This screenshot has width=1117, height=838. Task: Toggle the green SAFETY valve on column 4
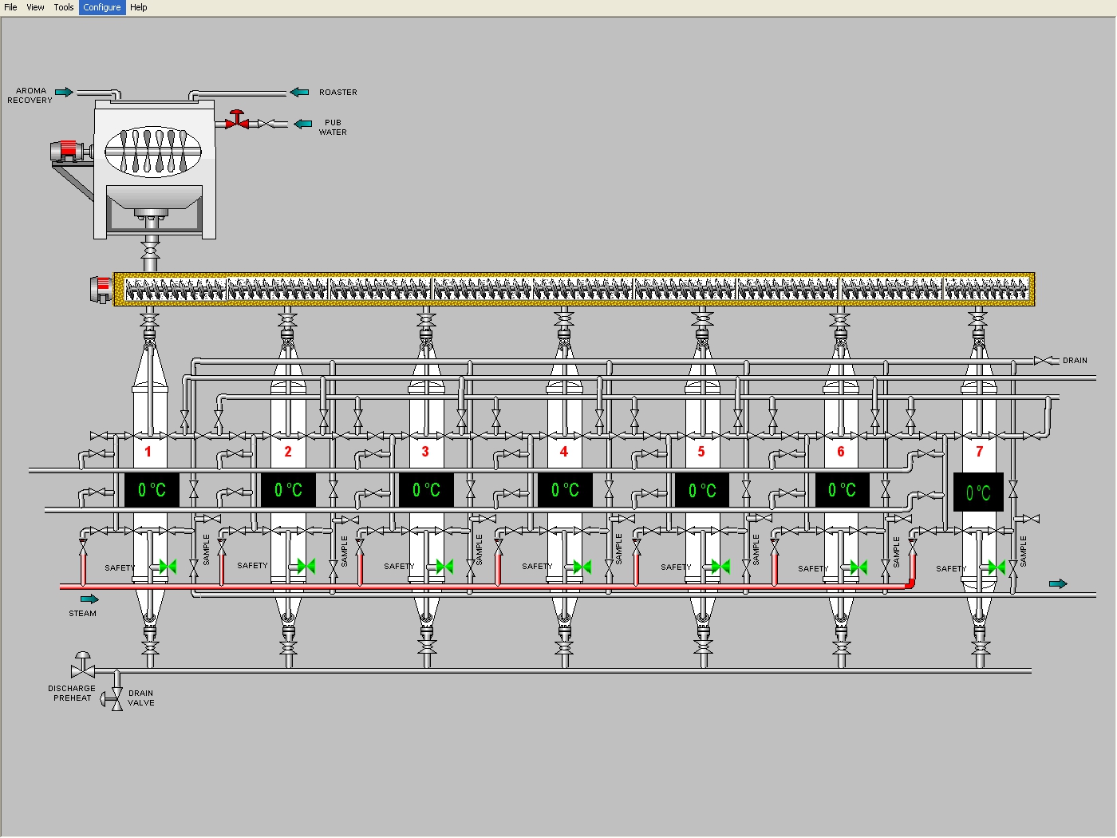tap(582, 567)
